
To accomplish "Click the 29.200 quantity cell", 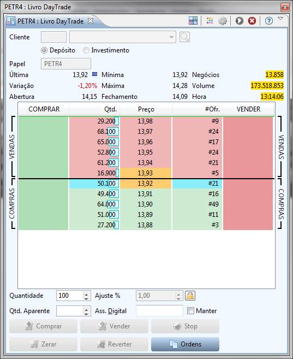I will coord(94,121).
